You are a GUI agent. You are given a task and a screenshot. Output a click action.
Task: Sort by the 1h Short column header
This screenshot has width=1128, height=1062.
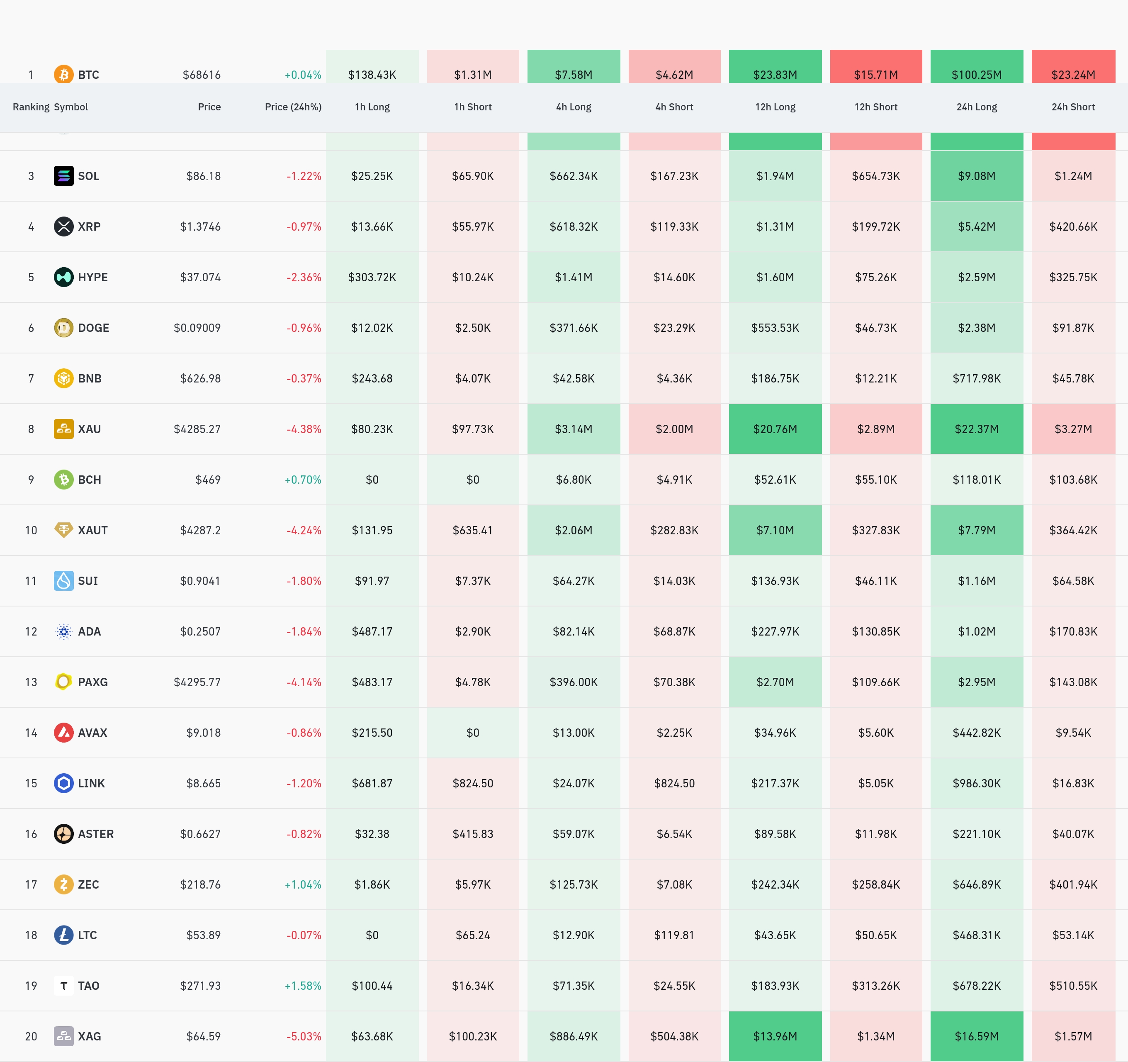pos(473,107)
